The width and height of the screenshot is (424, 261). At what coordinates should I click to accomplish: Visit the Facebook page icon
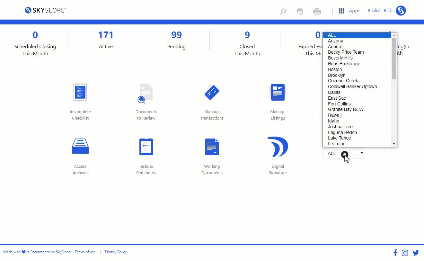395,253
